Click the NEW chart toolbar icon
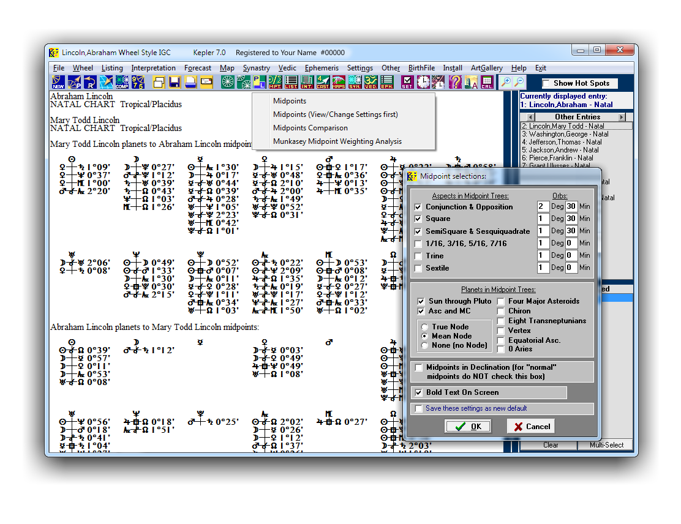681x524 pixels. pyautogui.click(x=58, y=82)
